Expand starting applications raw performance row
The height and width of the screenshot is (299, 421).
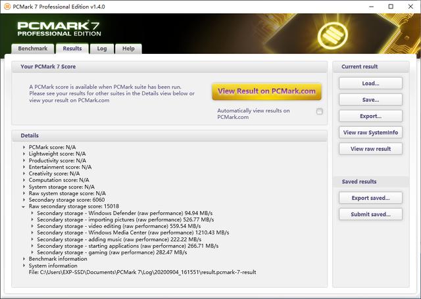[32, 246]
